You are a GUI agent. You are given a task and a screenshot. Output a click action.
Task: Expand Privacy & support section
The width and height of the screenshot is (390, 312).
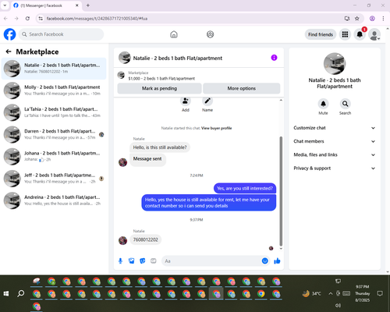click(x=335, y=168)
